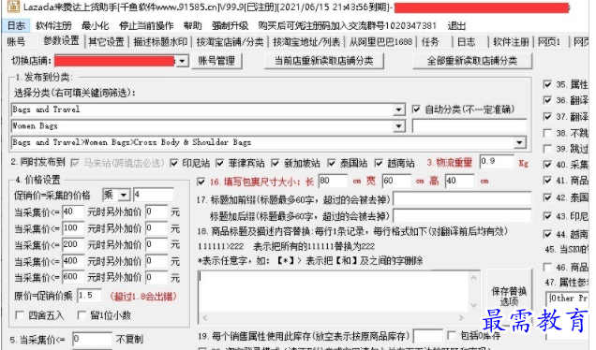
Task: Click the 5. 当采集价<= 不复制 field
Action: (92, 339)
